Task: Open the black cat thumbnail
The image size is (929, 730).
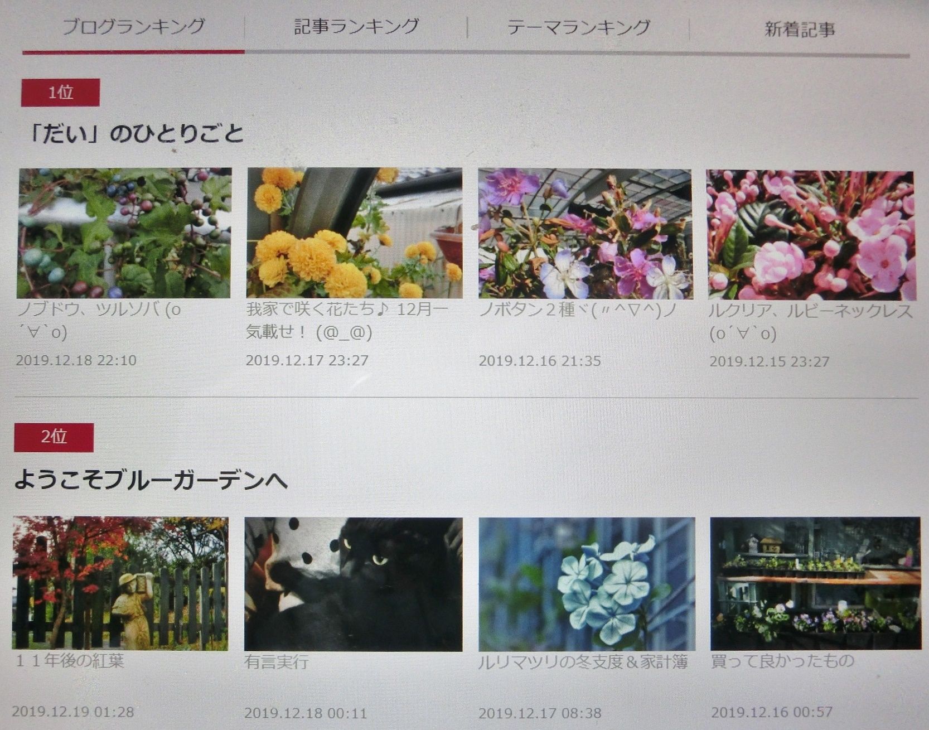Action: [x=353, y=584]
